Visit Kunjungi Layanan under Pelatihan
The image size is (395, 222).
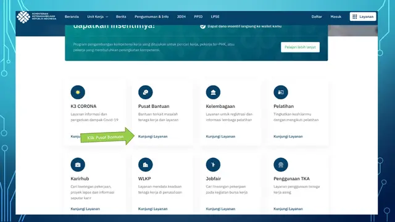288,136
